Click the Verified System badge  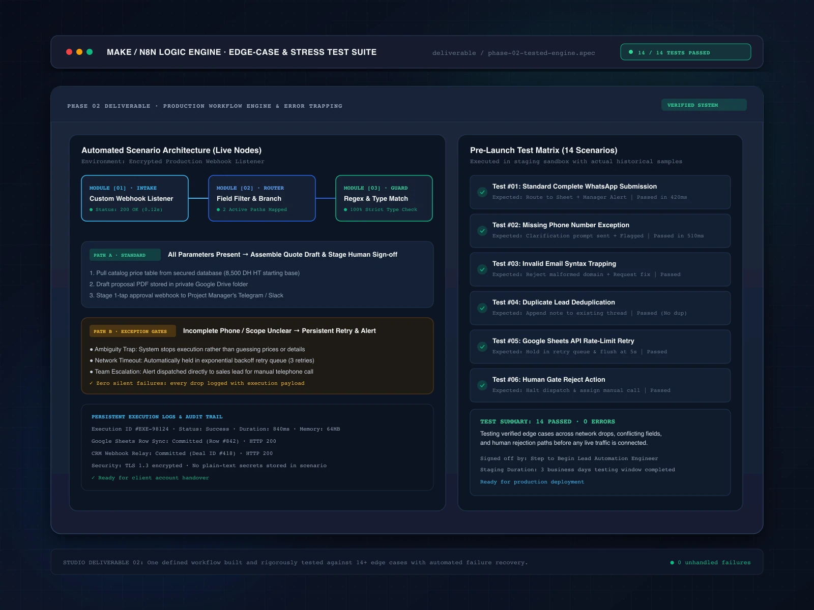click(x=704, y=105)
